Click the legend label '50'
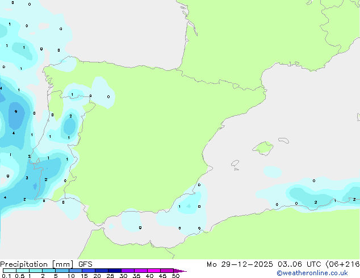Image resolution: width=360 pixels, height=278 pixels. (x=175, y=276)
